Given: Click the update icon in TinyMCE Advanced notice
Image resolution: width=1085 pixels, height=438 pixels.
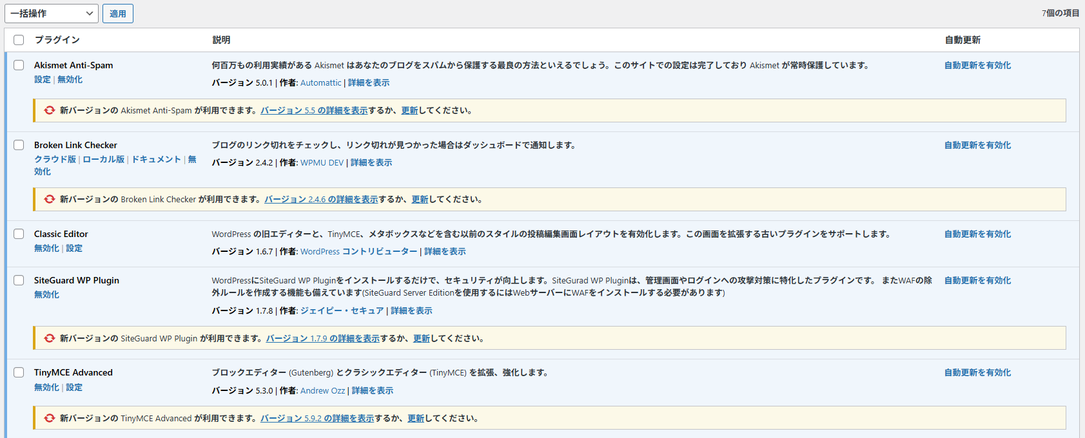Looking at the screenshot, I should [x=50, y=418].
